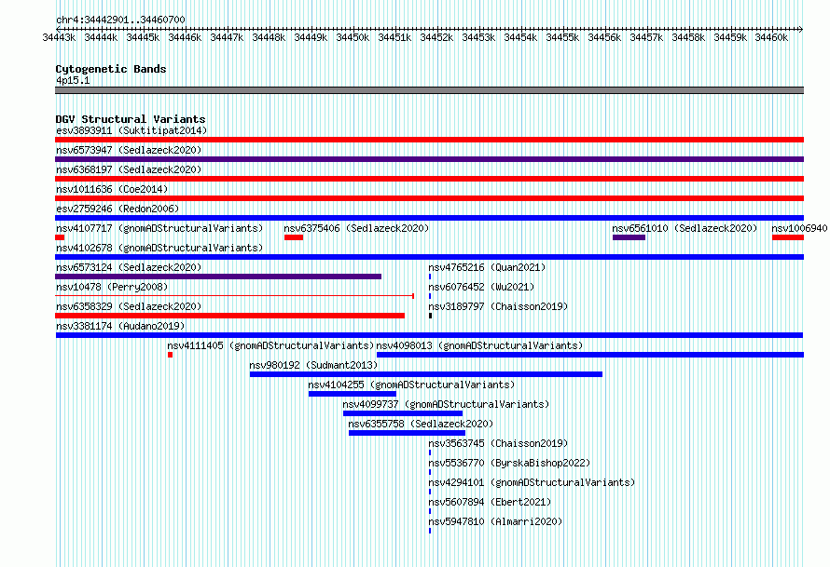Click the nsv4102678 blue variant bar

click(x=429, y=257)
